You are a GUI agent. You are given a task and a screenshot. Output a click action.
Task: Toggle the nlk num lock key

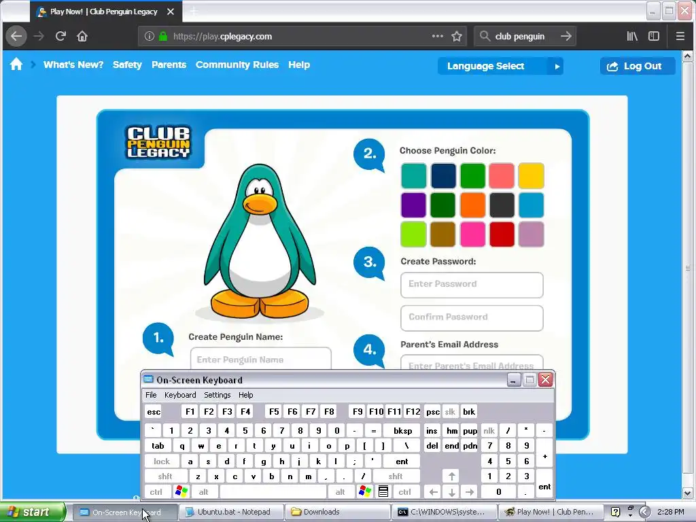click(489, 430)
